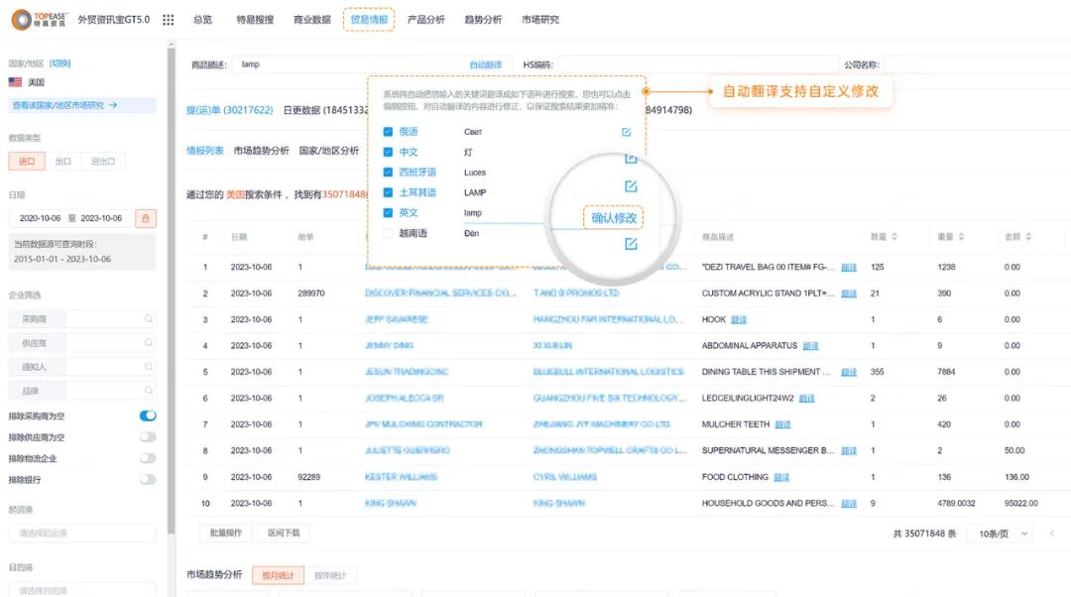This screenshot has width=1071, height=597.
Task: Select 按年统计 in market trend section
Action: pyautogui.click(x=330, y=575)
